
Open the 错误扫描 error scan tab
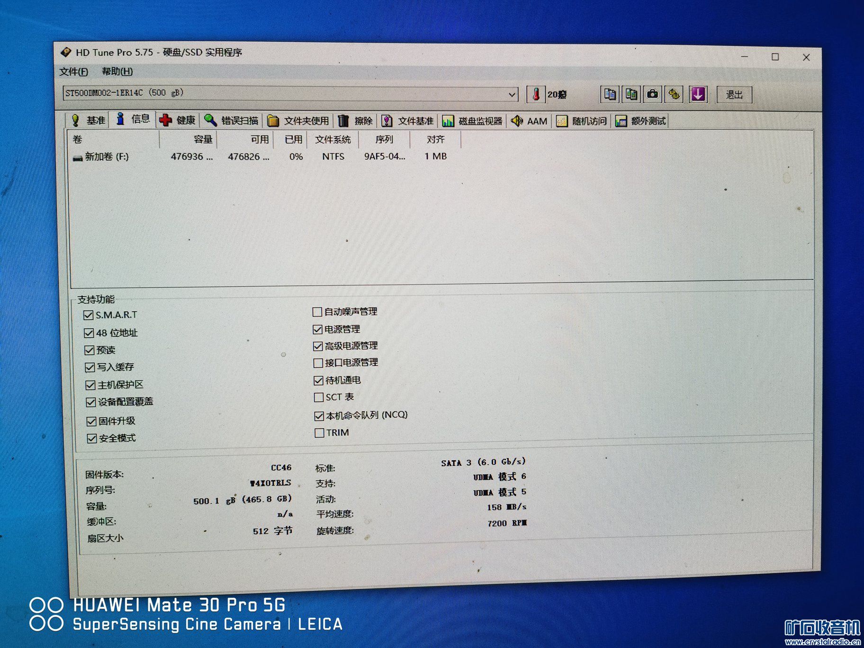[232, 121]
